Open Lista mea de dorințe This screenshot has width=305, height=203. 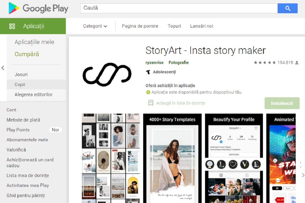click(x=28, y=175)
